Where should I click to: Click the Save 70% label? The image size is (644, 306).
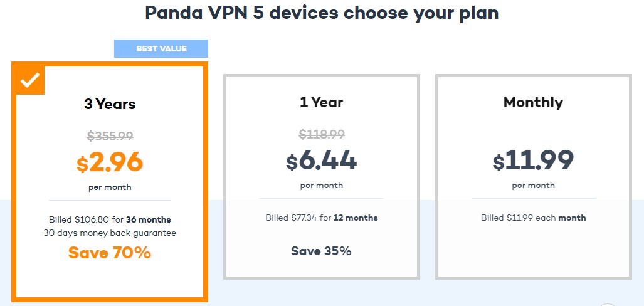[110, 252]
